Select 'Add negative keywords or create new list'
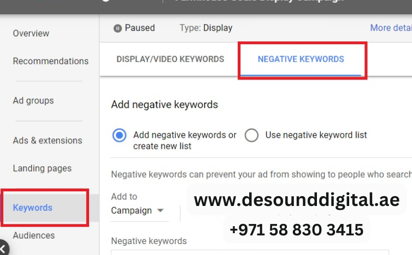The image size is (412, 255). click(x=119, y=135)
